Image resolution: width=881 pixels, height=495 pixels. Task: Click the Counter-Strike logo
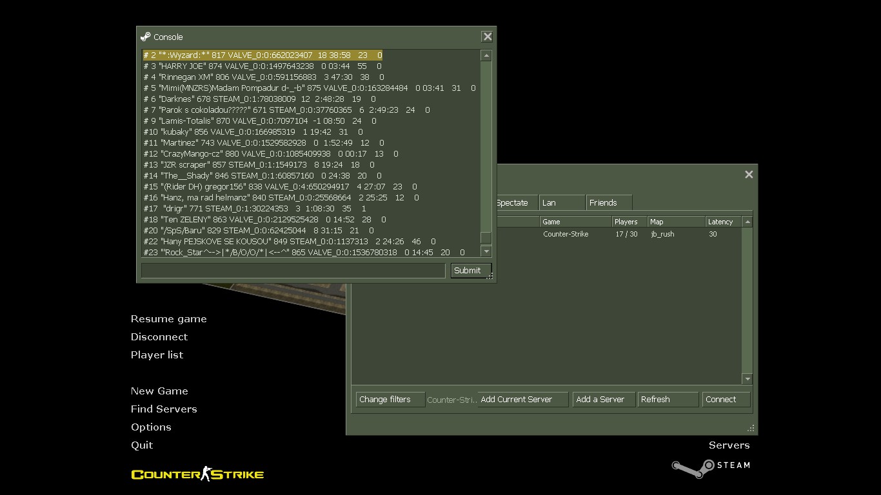(x=197, y=474)
